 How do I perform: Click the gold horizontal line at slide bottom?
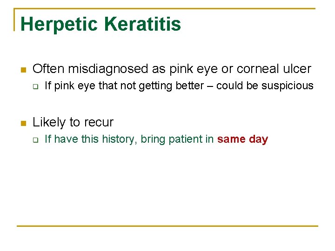coord(167,226)
